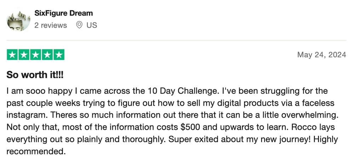Viewport: 354px width, 161px height.
Task: Click the US country label
Action: tap(92, 25)
